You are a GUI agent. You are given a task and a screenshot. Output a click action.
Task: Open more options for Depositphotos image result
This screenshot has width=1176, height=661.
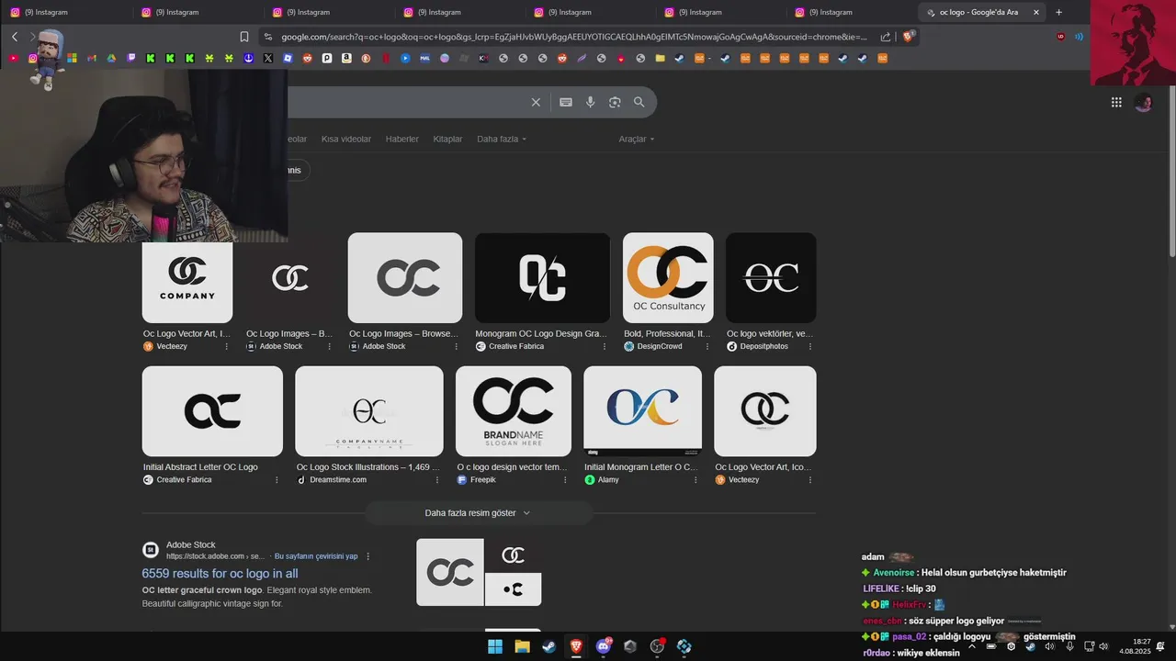810,346
